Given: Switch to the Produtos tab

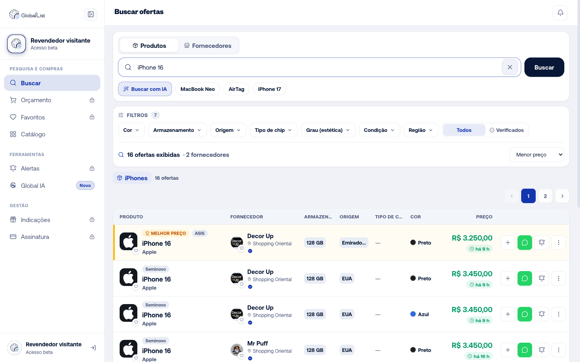Looking at the screenshot, I should [149, 45].
